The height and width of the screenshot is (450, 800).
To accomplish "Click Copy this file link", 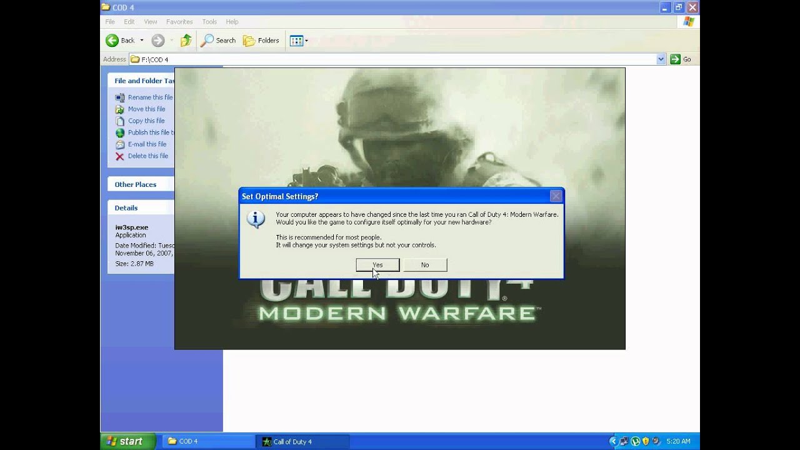I will point(146,121).
